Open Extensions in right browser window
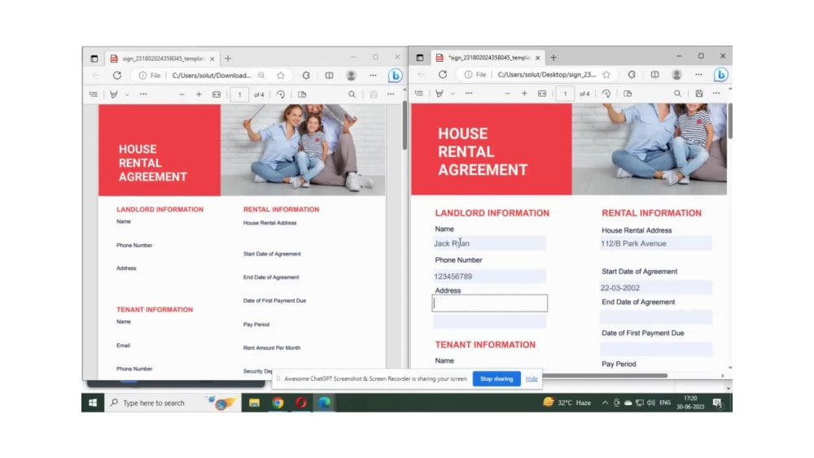This screenshot has height=458, width=814. [632, 74]
